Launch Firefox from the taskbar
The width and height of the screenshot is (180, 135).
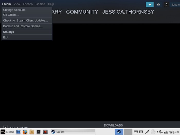[x=25, y=132]
